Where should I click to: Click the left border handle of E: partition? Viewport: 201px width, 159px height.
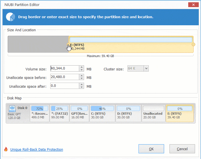tap(68, 45)
